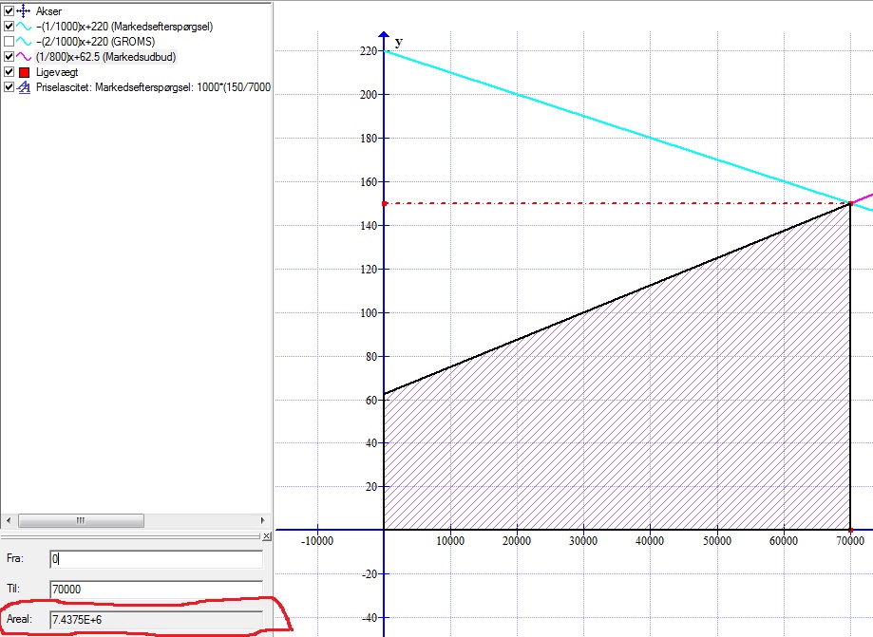This screenshot has width=873, height=637.
Task: Select -(2/1000)x+220 (GROMS) entry
Action: click(95, 41)
